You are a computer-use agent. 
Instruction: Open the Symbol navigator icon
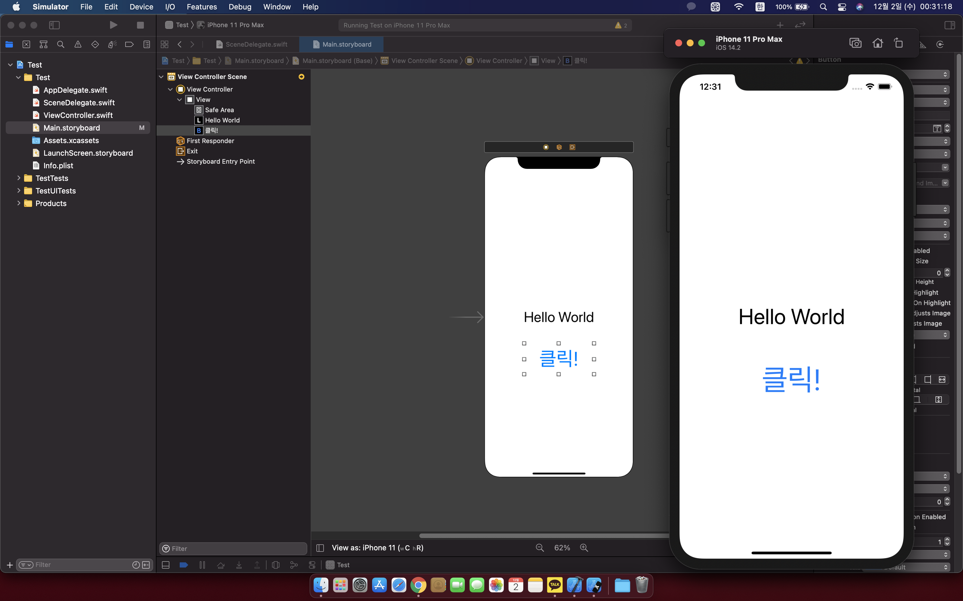tap(43, 45)
